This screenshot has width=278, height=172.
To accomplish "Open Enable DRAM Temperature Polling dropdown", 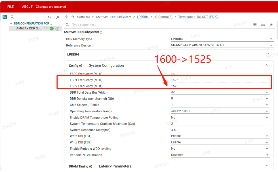I will coord(220,117).
